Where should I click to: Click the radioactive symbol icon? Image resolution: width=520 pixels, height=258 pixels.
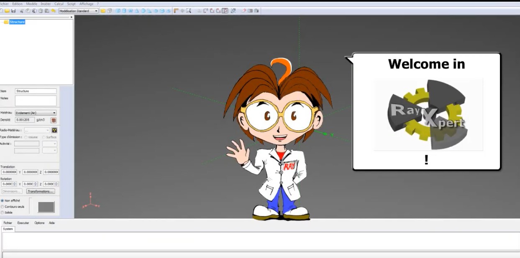(54, 130)
